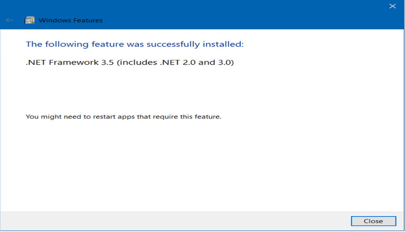Viewport: 405px width, 232px height.
Task: Click the ".NET Framework 3.5" feature name
Action: [x=70, y=63]
